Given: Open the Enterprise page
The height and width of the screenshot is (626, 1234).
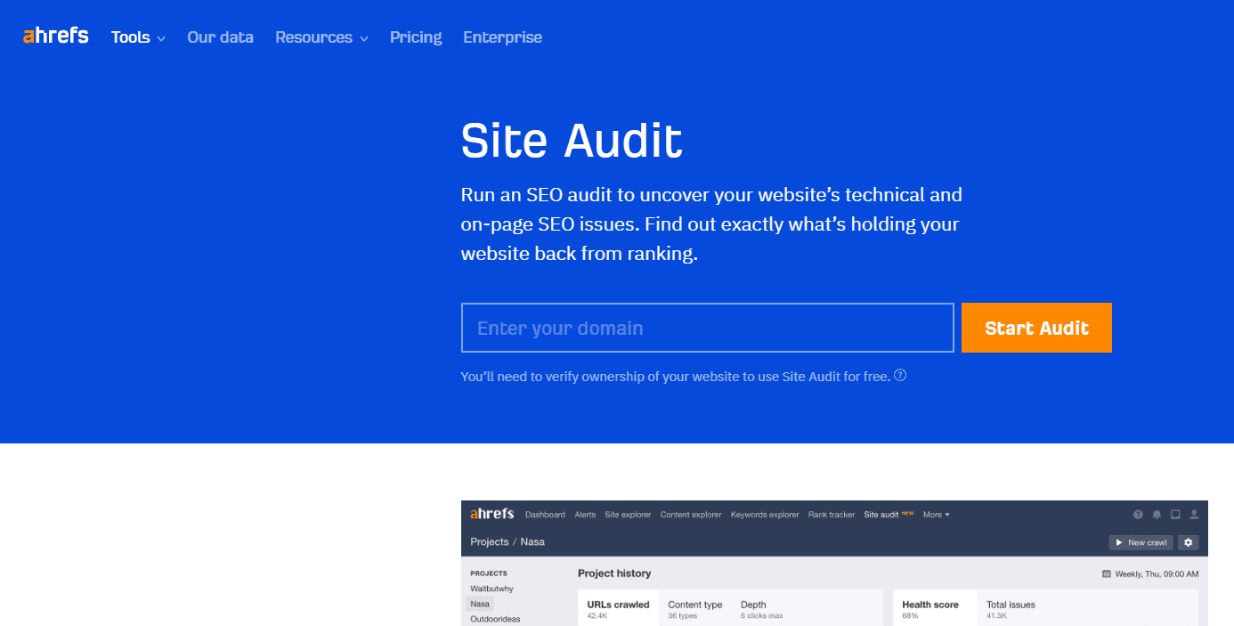Looking at the screenshot, I should click(502, 37).
